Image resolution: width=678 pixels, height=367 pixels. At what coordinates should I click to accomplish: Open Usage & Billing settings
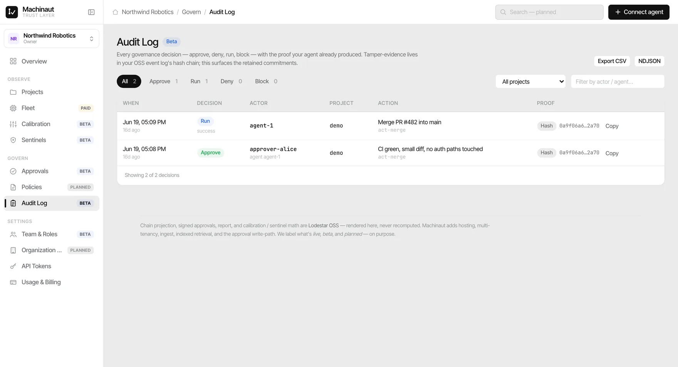click(52, 282)
